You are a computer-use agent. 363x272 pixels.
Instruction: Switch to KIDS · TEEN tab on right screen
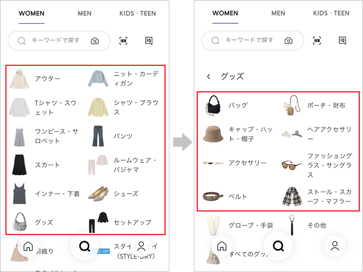[x=331, y=13]
